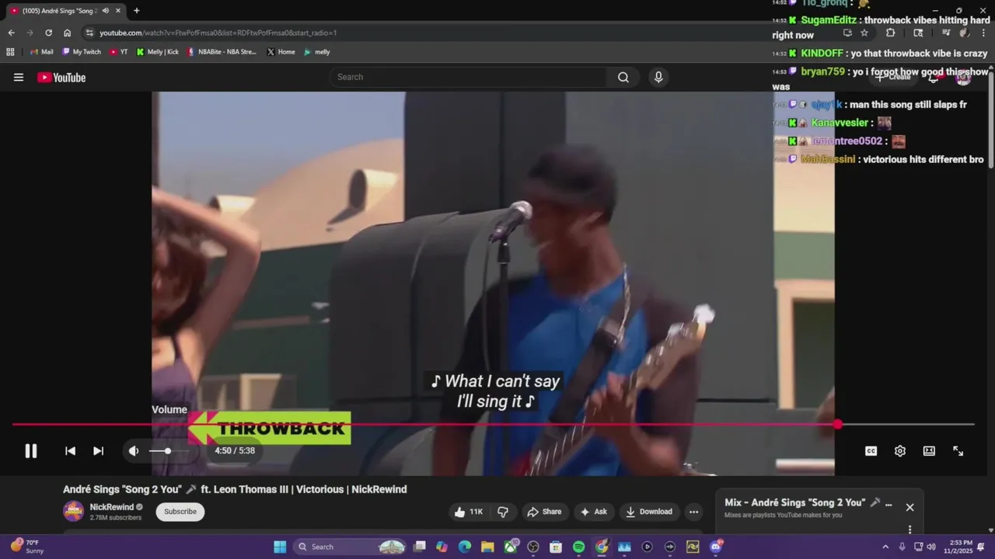Skip to the next video
This screenshot has width=995, height=559.
(x=98, y=450)
